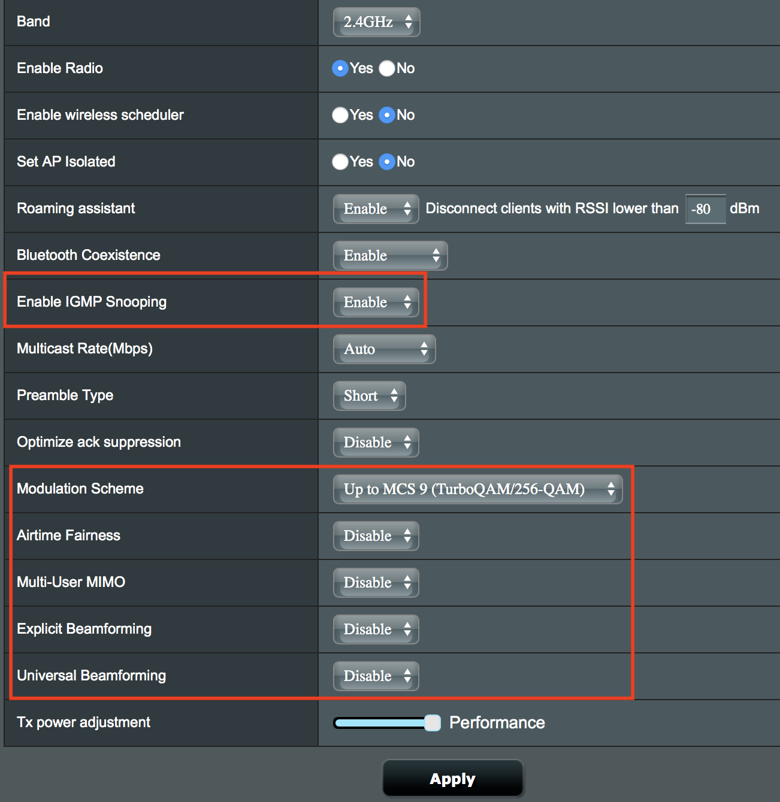Screen dimensions: 780x802
Task: Open the Explicit Beamforming dropdown
Action: (x=376, y=629)
